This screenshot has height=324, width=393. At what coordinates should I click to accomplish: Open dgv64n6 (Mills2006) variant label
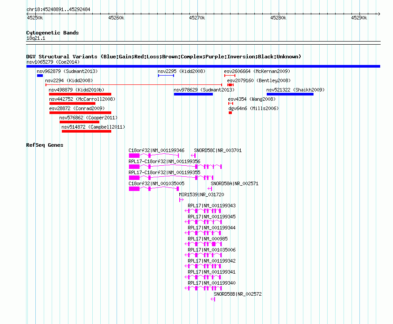(x=253, y=108)
